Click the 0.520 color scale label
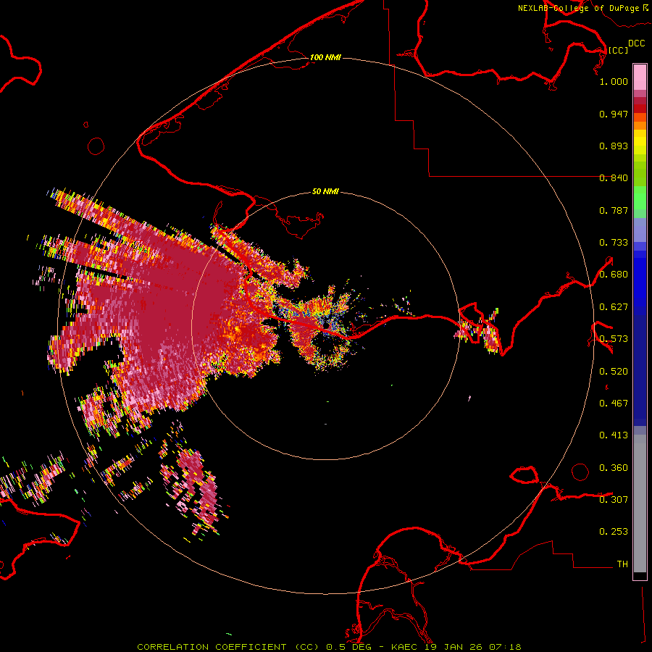The image size is (652, 652). coord(614,371)
